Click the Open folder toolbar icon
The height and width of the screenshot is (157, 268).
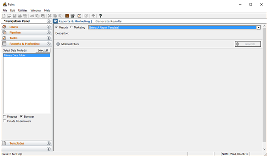point(9,16)
